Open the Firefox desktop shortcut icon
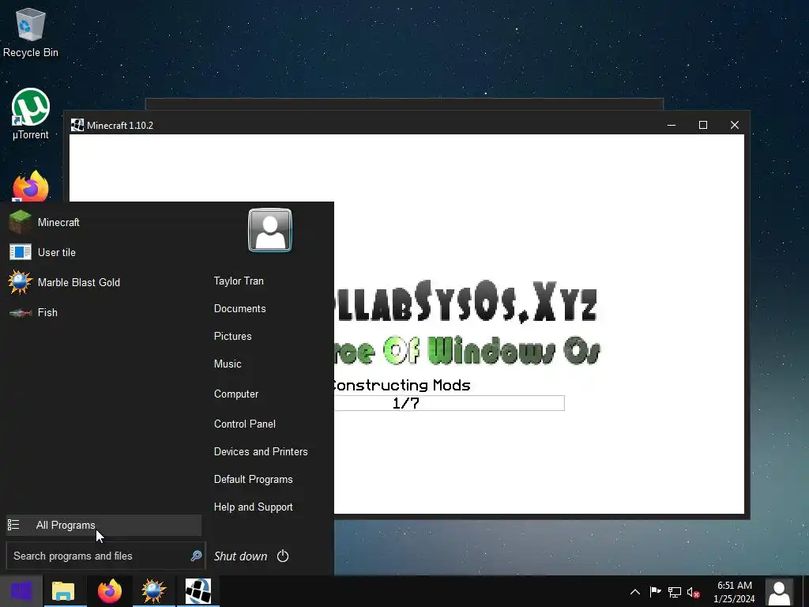The height and width of the screenshot is (607, 809). pyautogui.click(x=31, y=186)
